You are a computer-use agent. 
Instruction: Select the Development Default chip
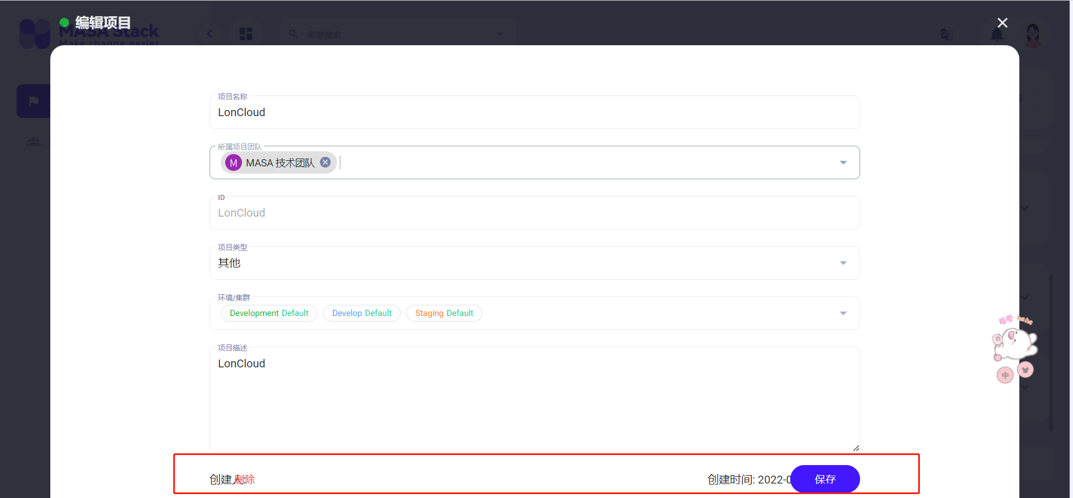click(269, 313)
